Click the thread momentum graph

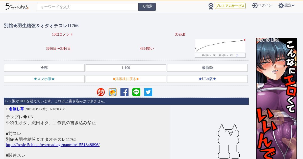tap(220, 46)
